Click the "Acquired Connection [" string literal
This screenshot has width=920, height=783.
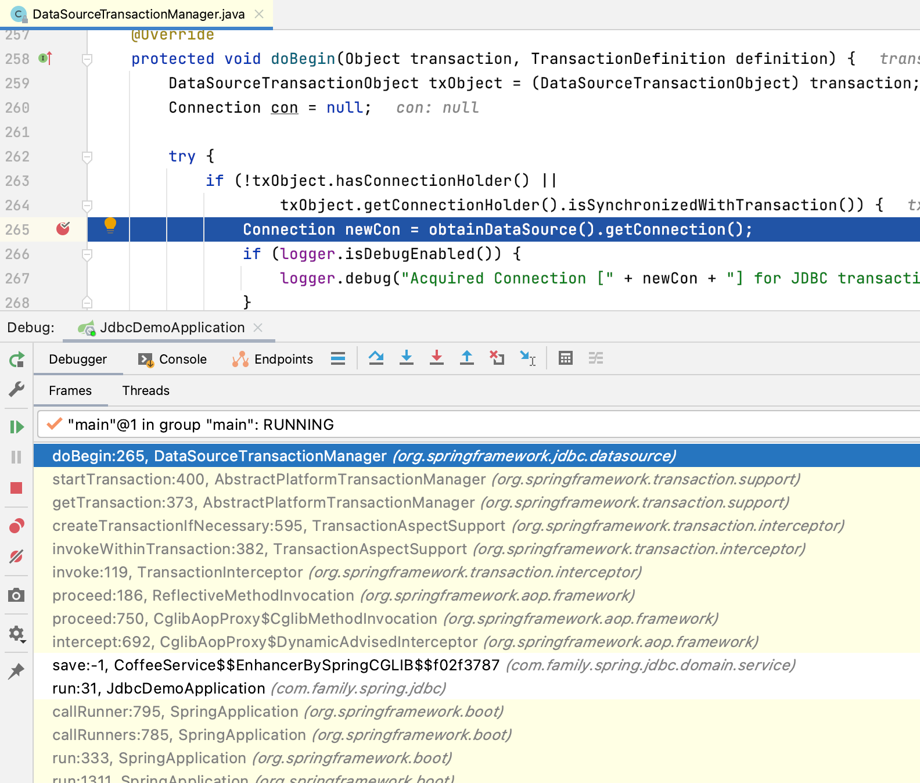[x=508, y=279]
